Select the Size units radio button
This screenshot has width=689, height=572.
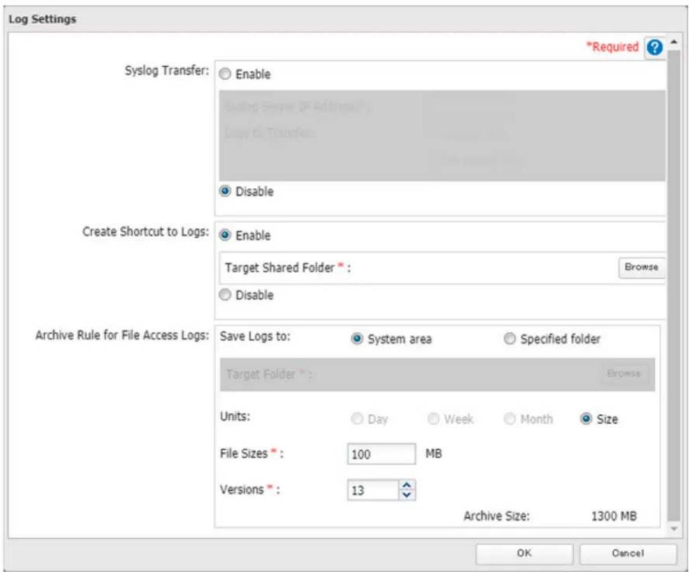(x=586, y=419)
